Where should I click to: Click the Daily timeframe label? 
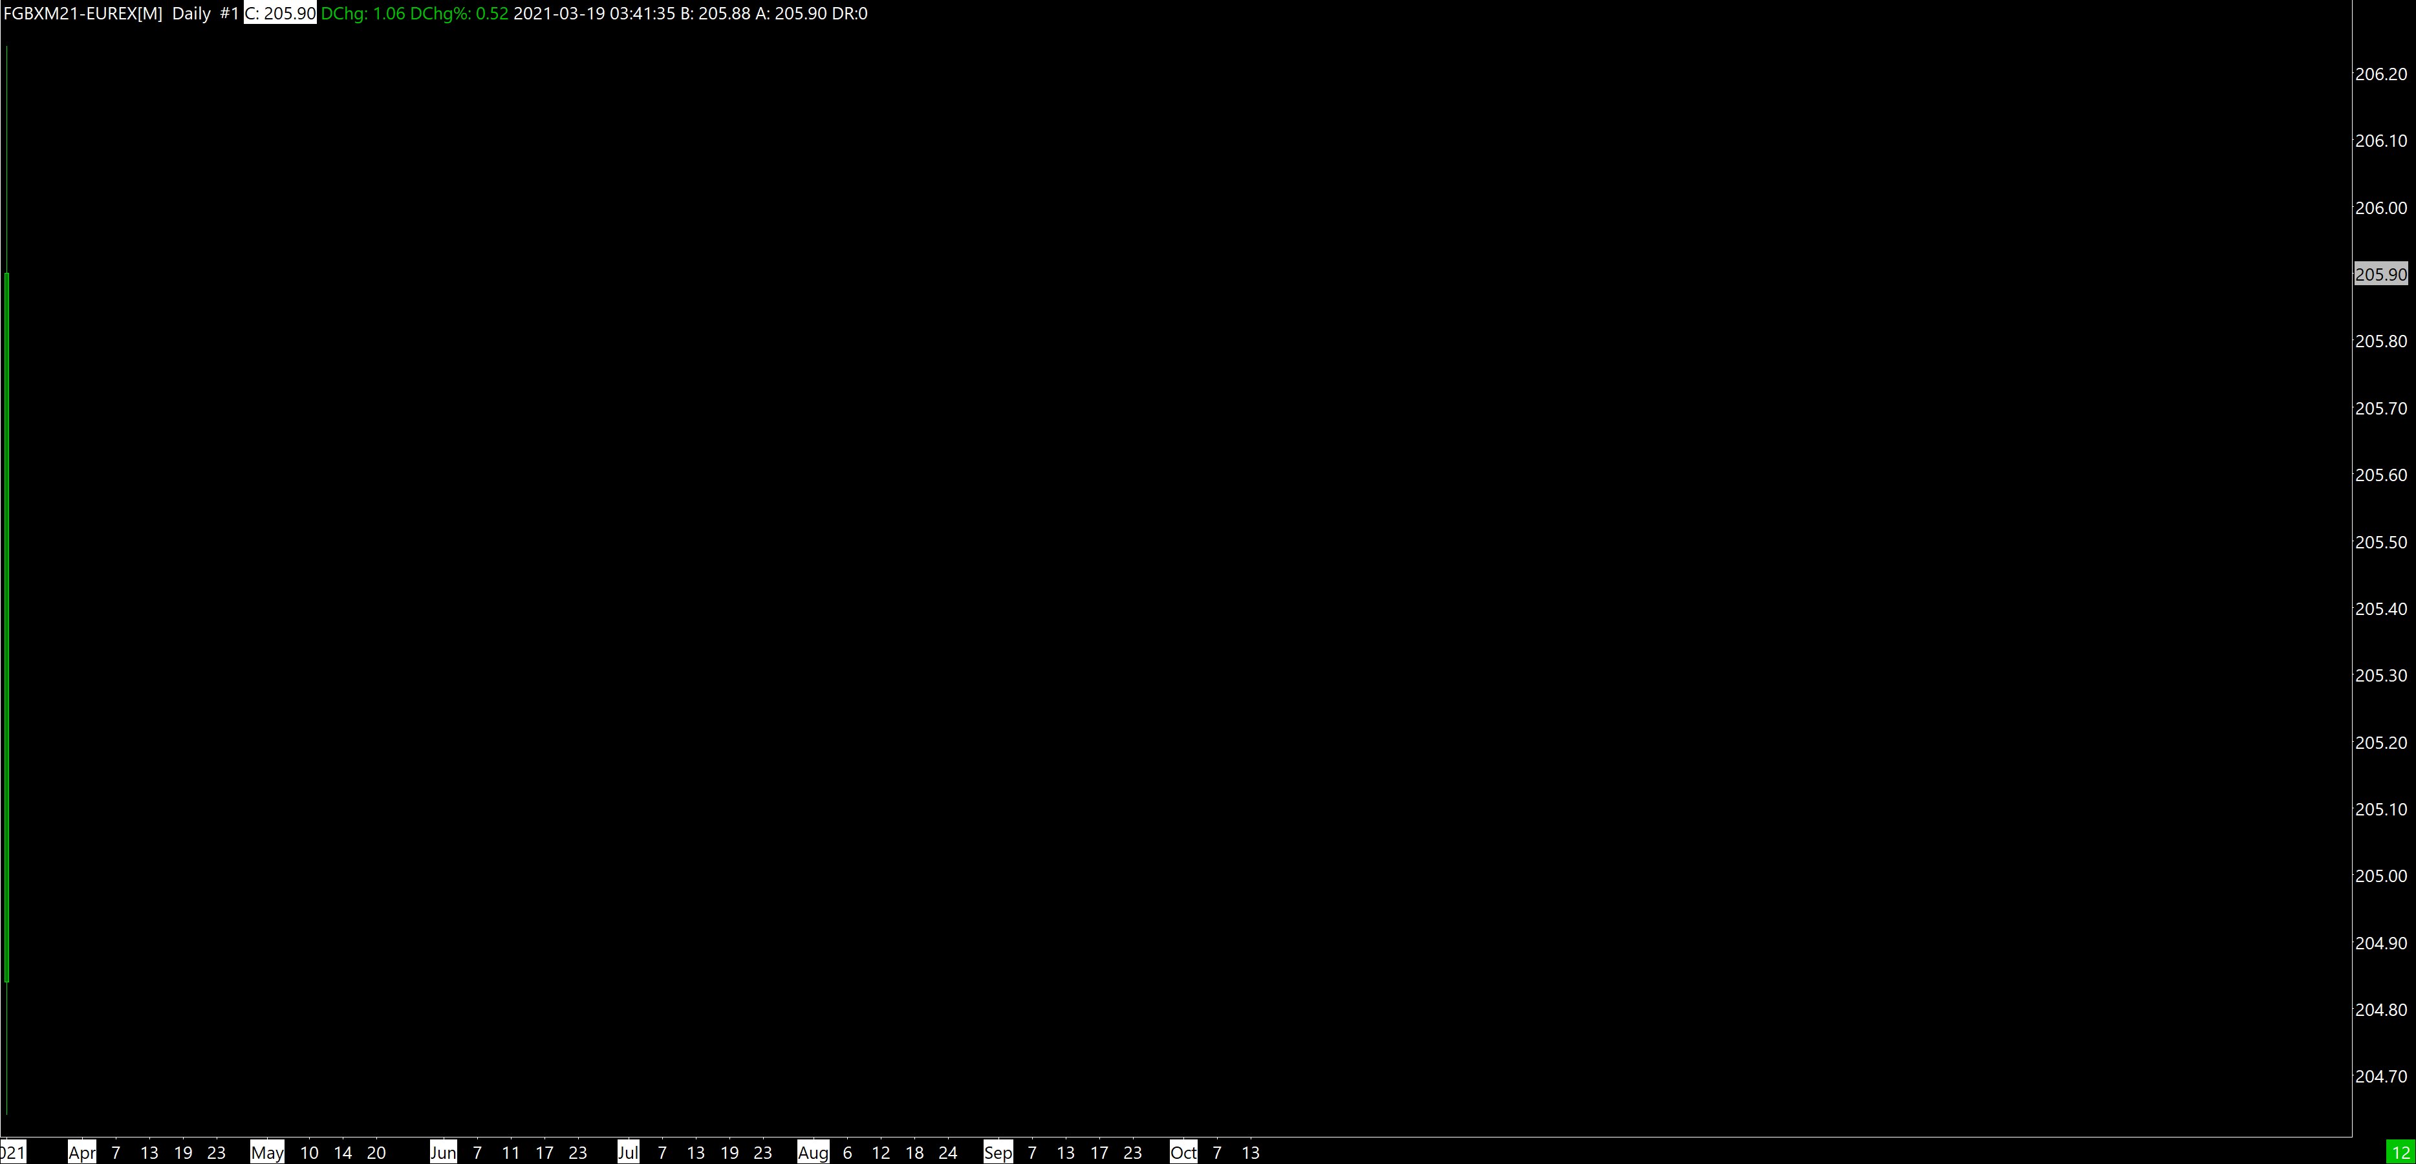191,14
